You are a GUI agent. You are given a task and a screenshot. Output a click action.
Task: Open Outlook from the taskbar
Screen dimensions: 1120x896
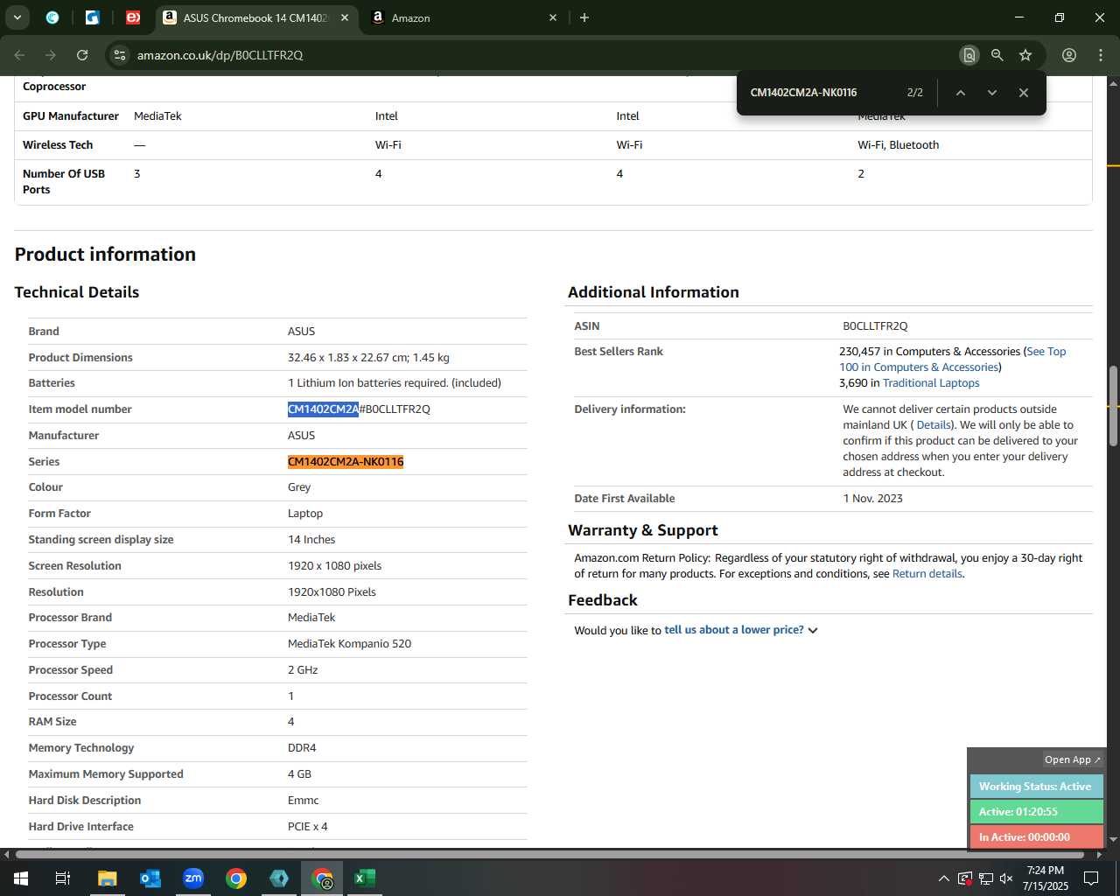pos(150,878)
